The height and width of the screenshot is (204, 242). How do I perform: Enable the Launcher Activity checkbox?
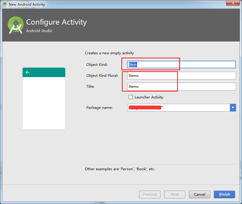point(130,97)
